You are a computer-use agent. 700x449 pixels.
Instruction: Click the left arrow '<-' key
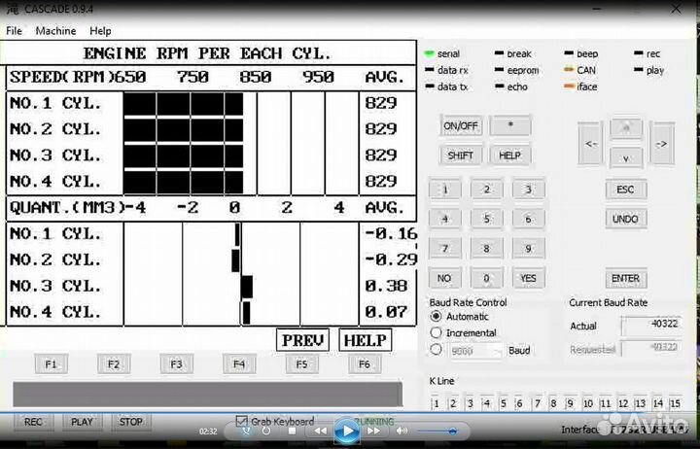(591, 144)
